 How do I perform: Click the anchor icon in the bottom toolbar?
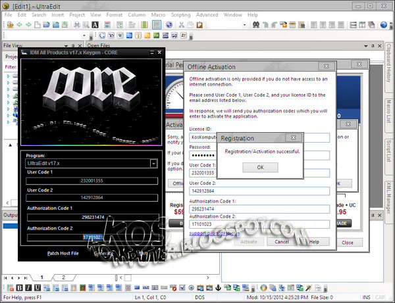(x=218, y=288)
